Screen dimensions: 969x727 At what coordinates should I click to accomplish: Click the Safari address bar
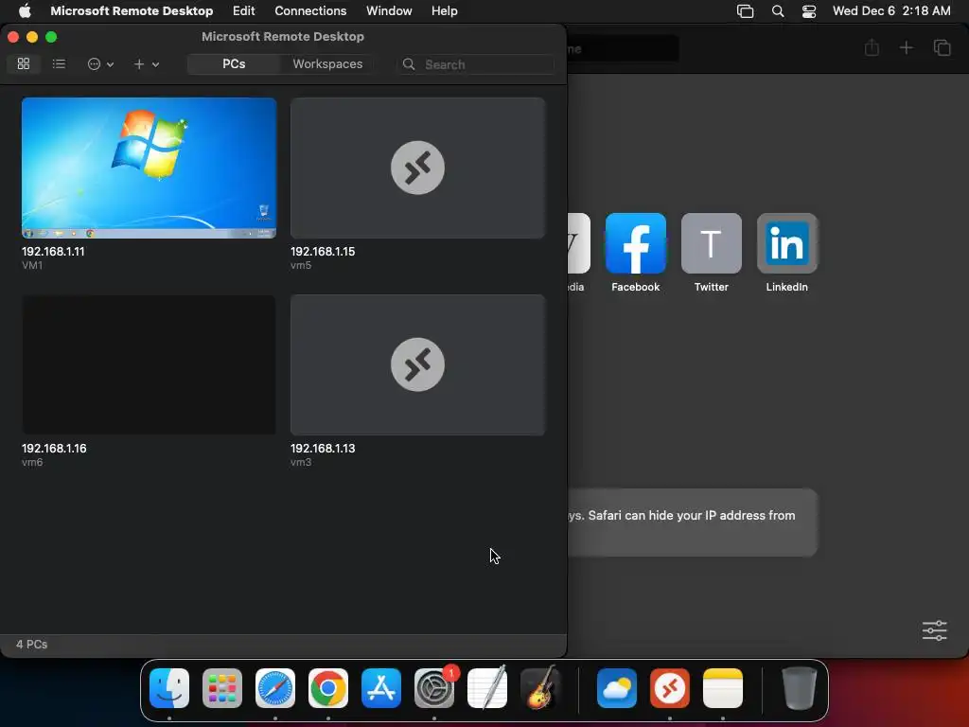coord(623,48)
